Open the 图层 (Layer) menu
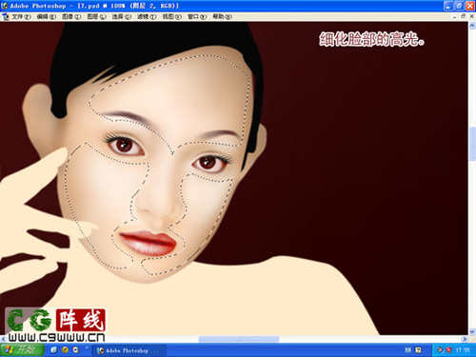476x357 pixels. pyautogui.click(x=97, y=16)
